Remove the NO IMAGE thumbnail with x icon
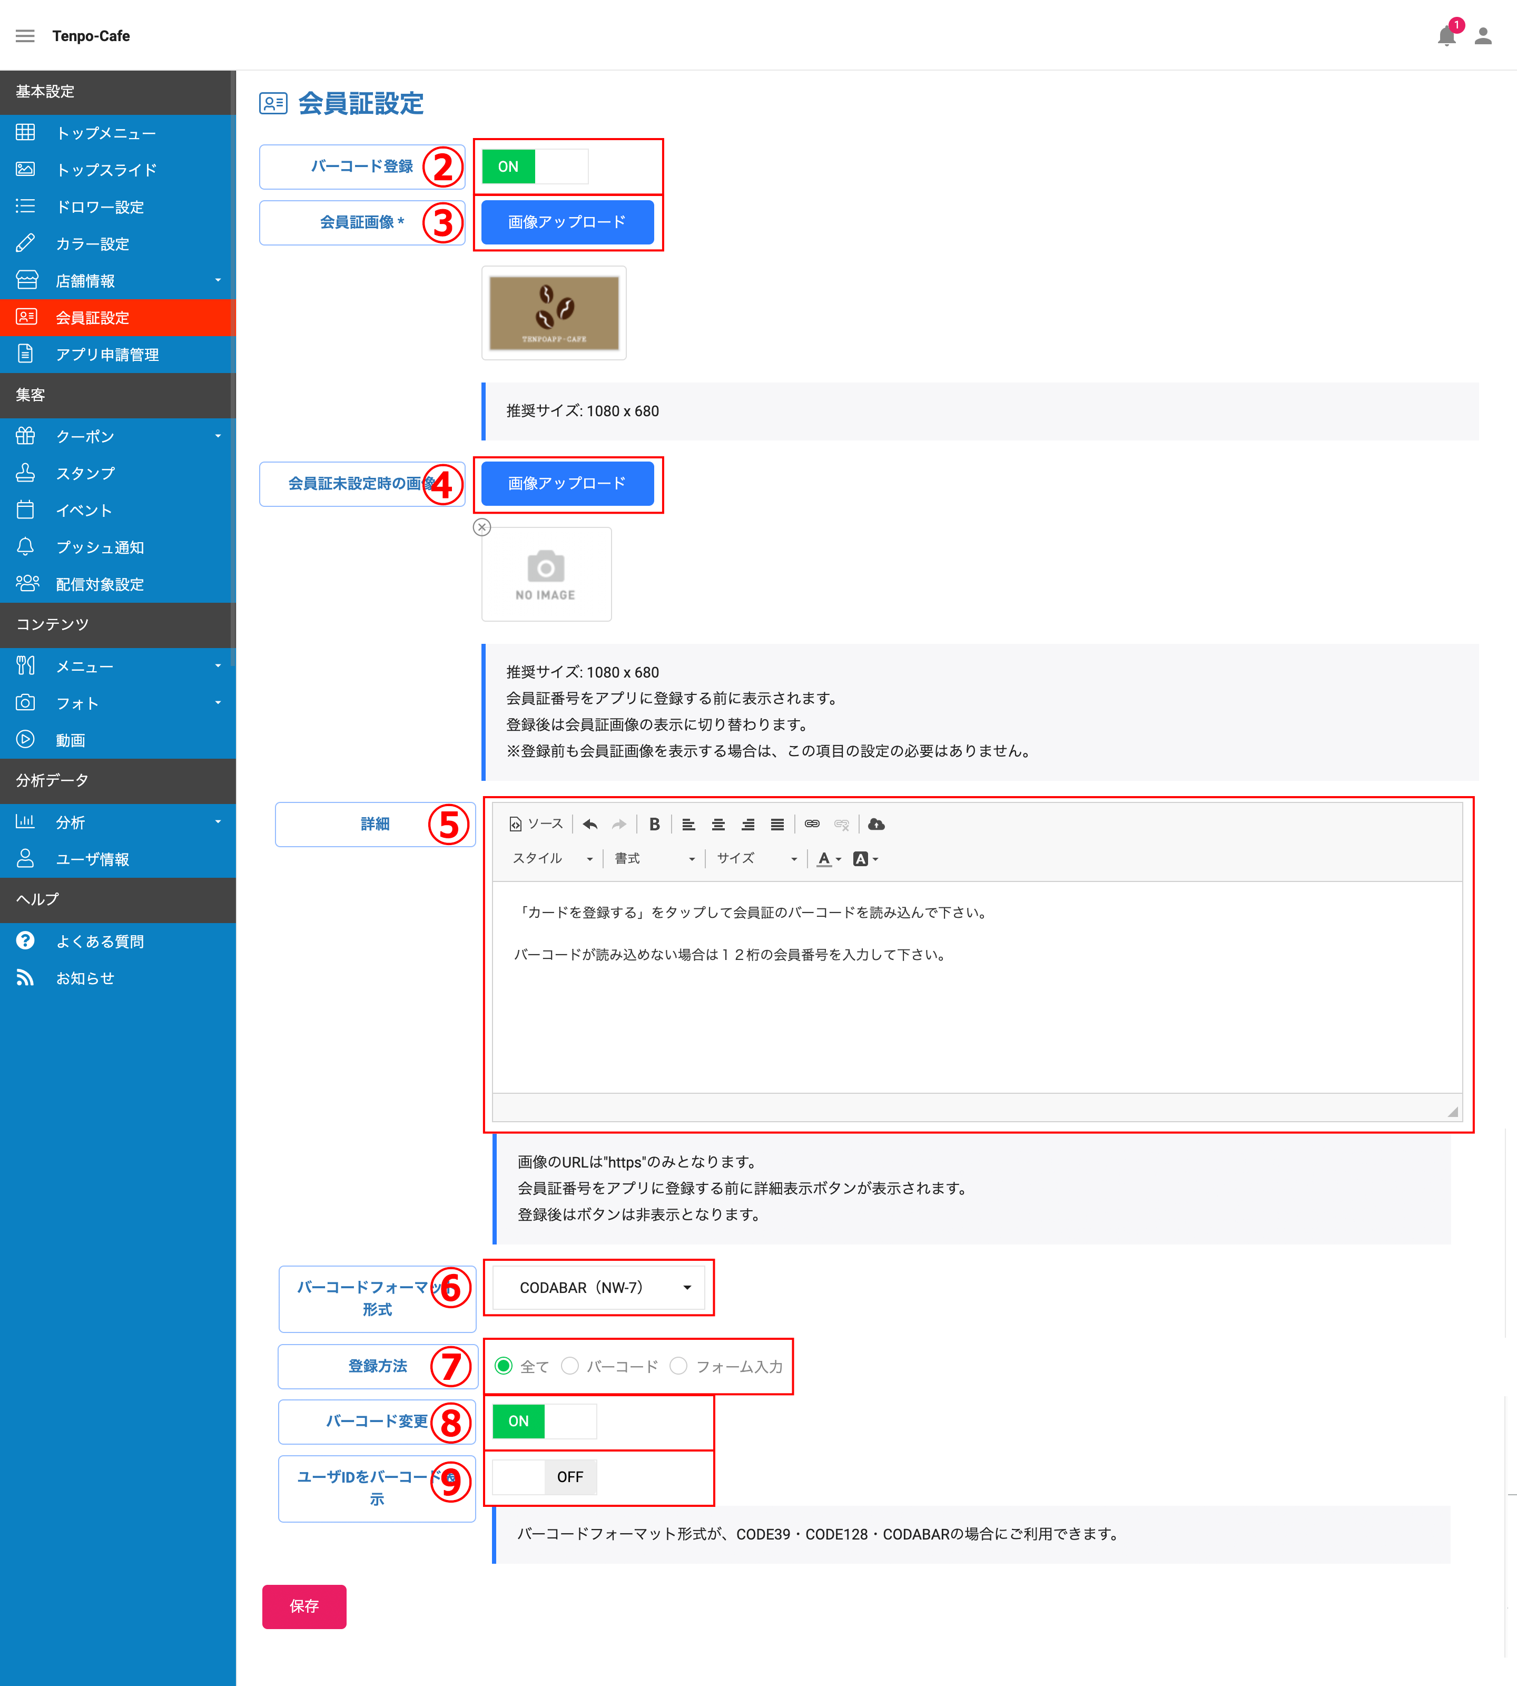Screen dimensions: 1517x1686 click(x=482, y=527)
